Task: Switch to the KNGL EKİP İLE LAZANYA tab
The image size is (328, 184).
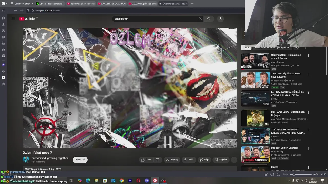Action: click(112, 4)
